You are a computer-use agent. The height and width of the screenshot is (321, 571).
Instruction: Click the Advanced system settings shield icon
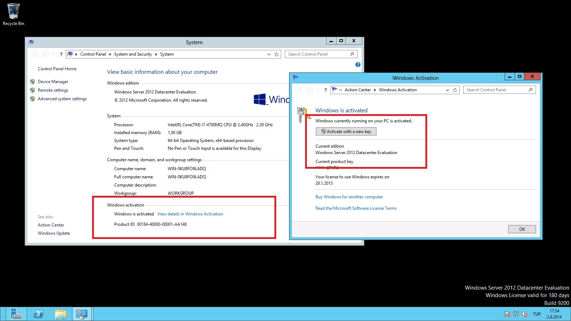tap(32, 99)
